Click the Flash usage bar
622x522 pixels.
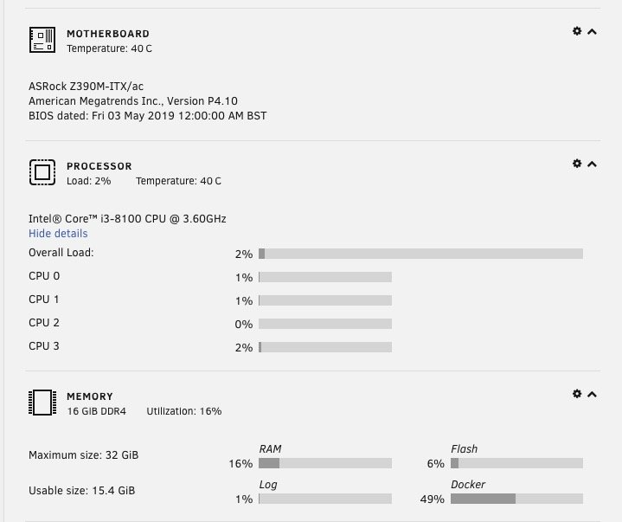coord(516,463)
